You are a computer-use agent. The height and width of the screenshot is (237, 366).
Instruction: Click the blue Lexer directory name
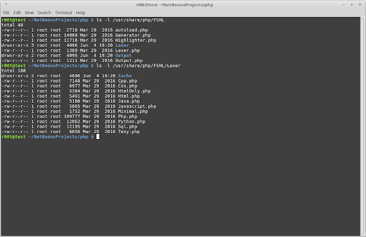122,46
